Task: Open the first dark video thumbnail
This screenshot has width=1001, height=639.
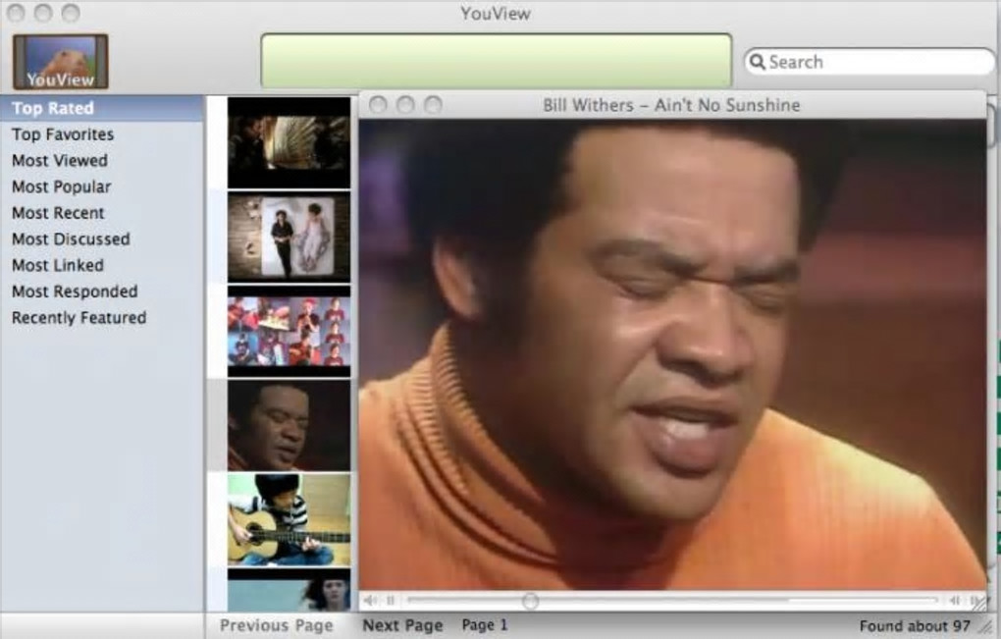Action: click(290, 142)
